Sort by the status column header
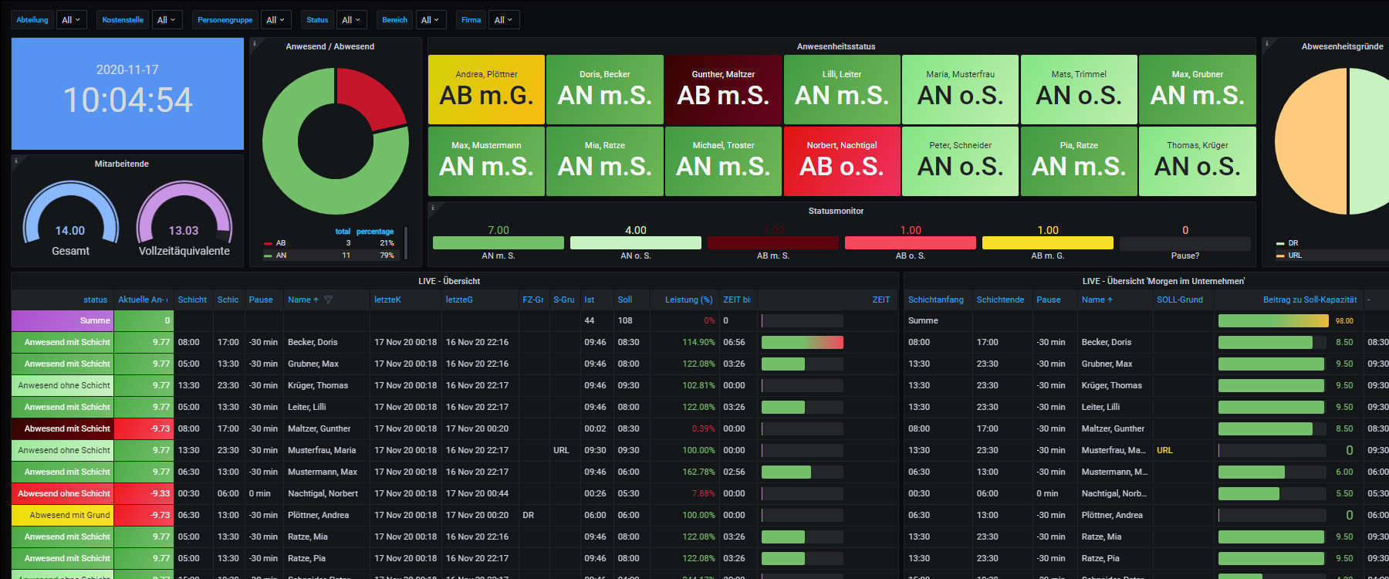The height and width of the screenshot is (579, 1389). [96, 300]
